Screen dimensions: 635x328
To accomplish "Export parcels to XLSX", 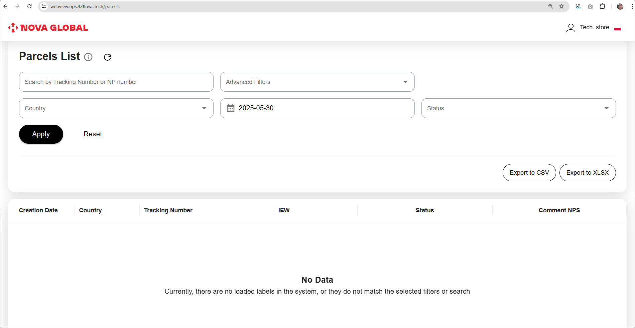I will (587, 173).
